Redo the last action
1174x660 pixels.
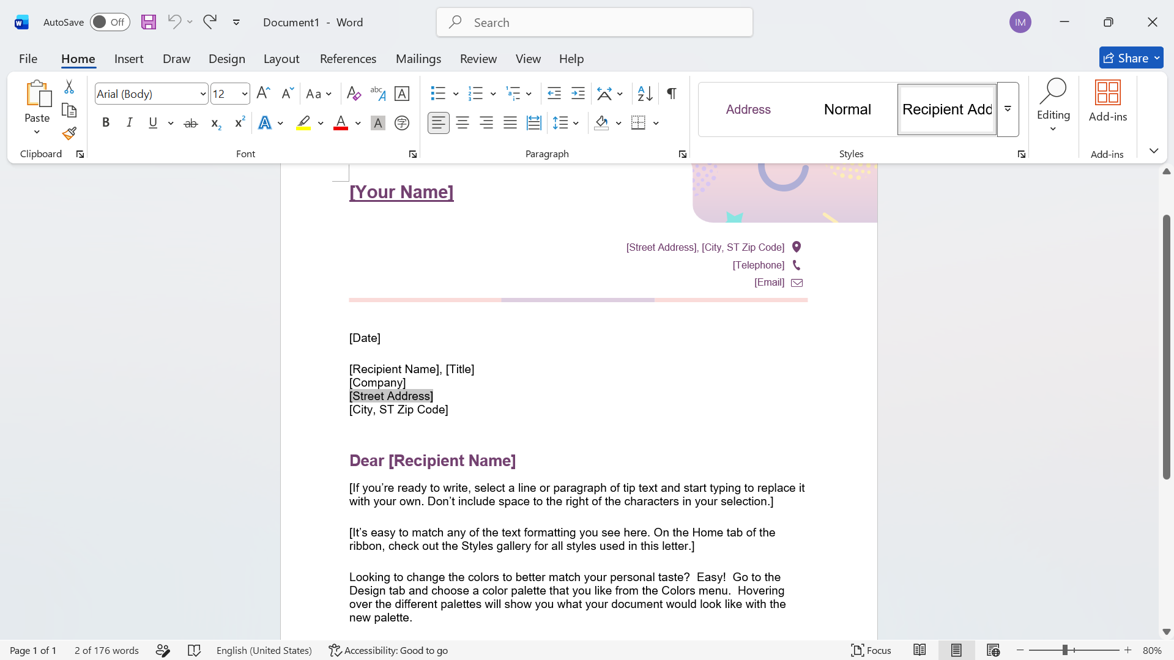210,22
